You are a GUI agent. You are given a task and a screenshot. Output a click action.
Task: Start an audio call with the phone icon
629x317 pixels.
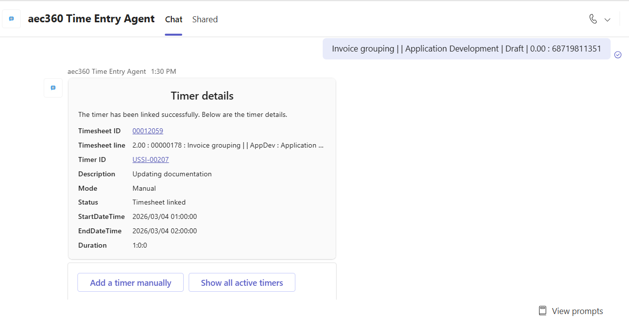tap(593, 19)
